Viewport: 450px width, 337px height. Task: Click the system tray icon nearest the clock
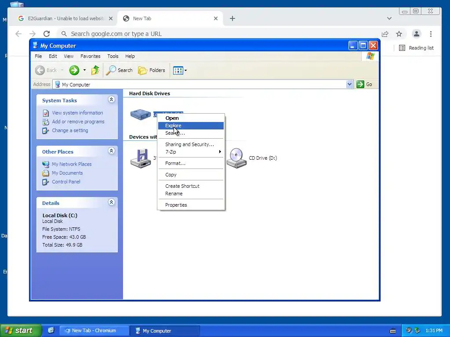[x=417, y=330]
